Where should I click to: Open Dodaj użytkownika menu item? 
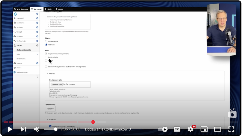point(24,50)
